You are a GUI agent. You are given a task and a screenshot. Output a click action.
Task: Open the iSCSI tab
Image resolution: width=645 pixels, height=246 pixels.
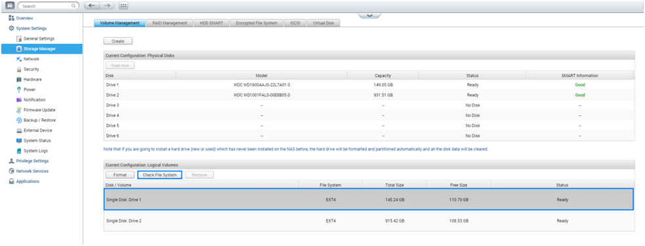click(295, 23)
